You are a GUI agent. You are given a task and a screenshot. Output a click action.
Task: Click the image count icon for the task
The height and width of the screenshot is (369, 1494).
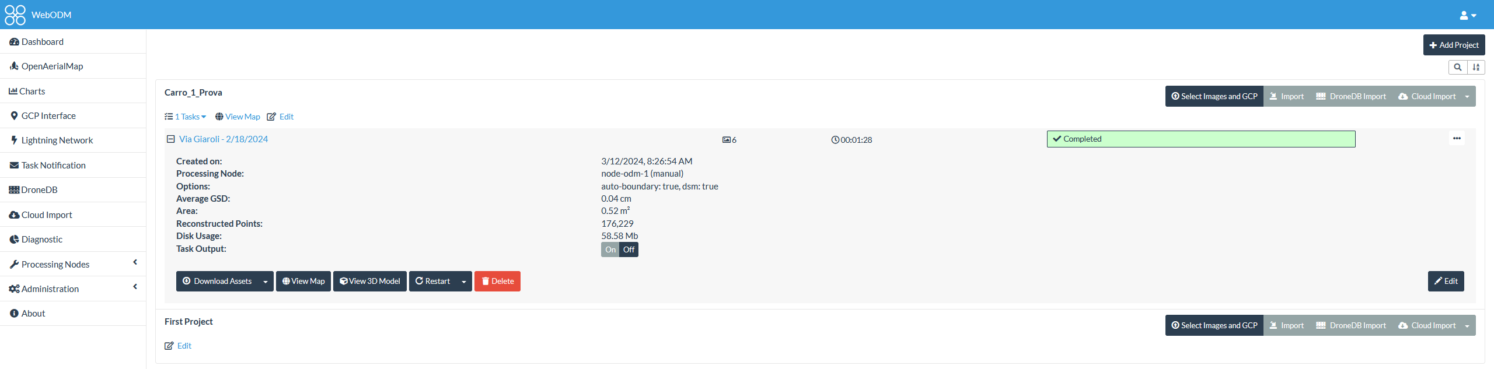pos(726,140)
